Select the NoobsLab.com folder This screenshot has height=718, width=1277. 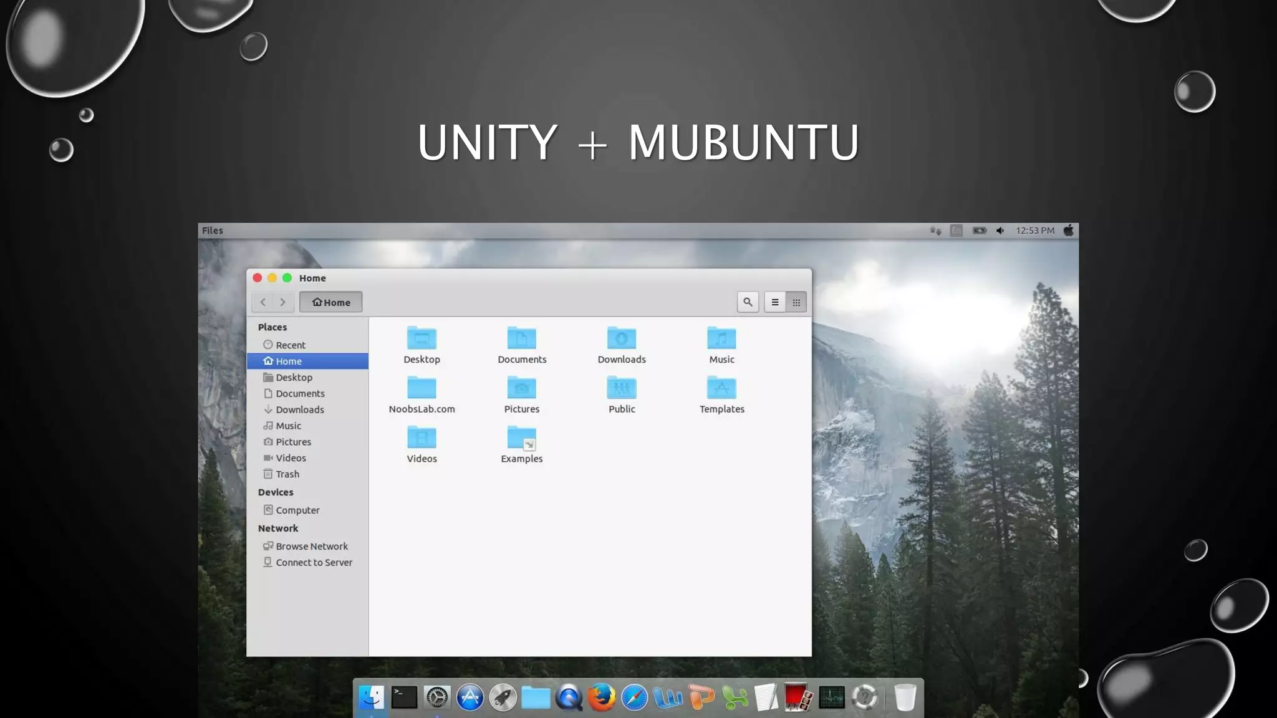point(422,395)
